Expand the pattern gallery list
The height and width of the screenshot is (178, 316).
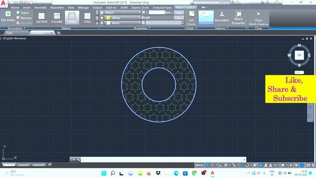pyautogui.click(x=97, y=23)
